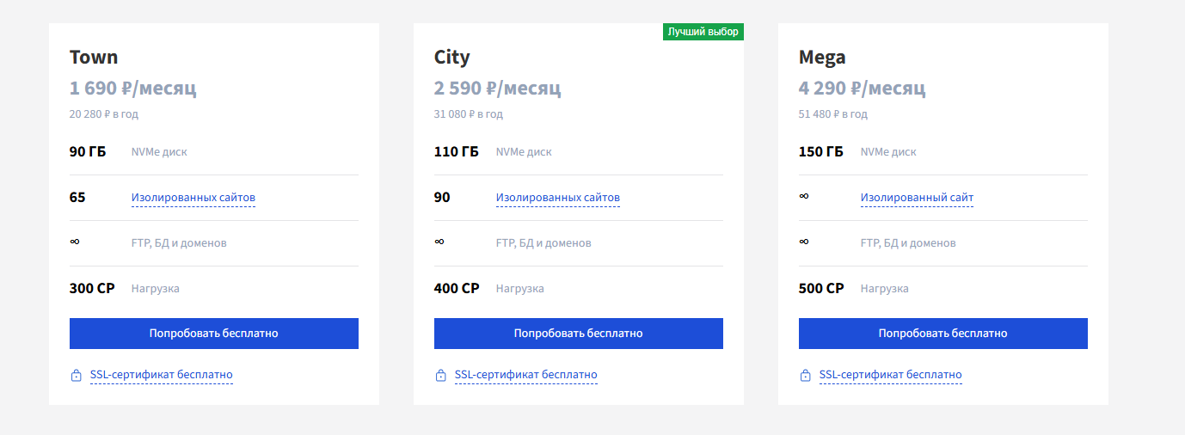
Task: Click FTP, БД и доменов in City card
Action: point(543,243)
